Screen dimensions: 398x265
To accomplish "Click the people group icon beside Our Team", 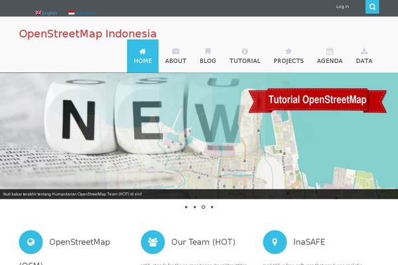I will 153,242.
